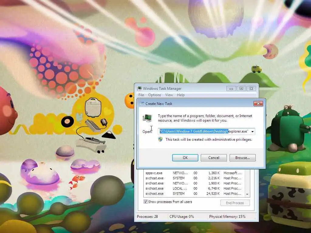
Task: Click the administrative privileges shield icon
Action: (160, 139)
